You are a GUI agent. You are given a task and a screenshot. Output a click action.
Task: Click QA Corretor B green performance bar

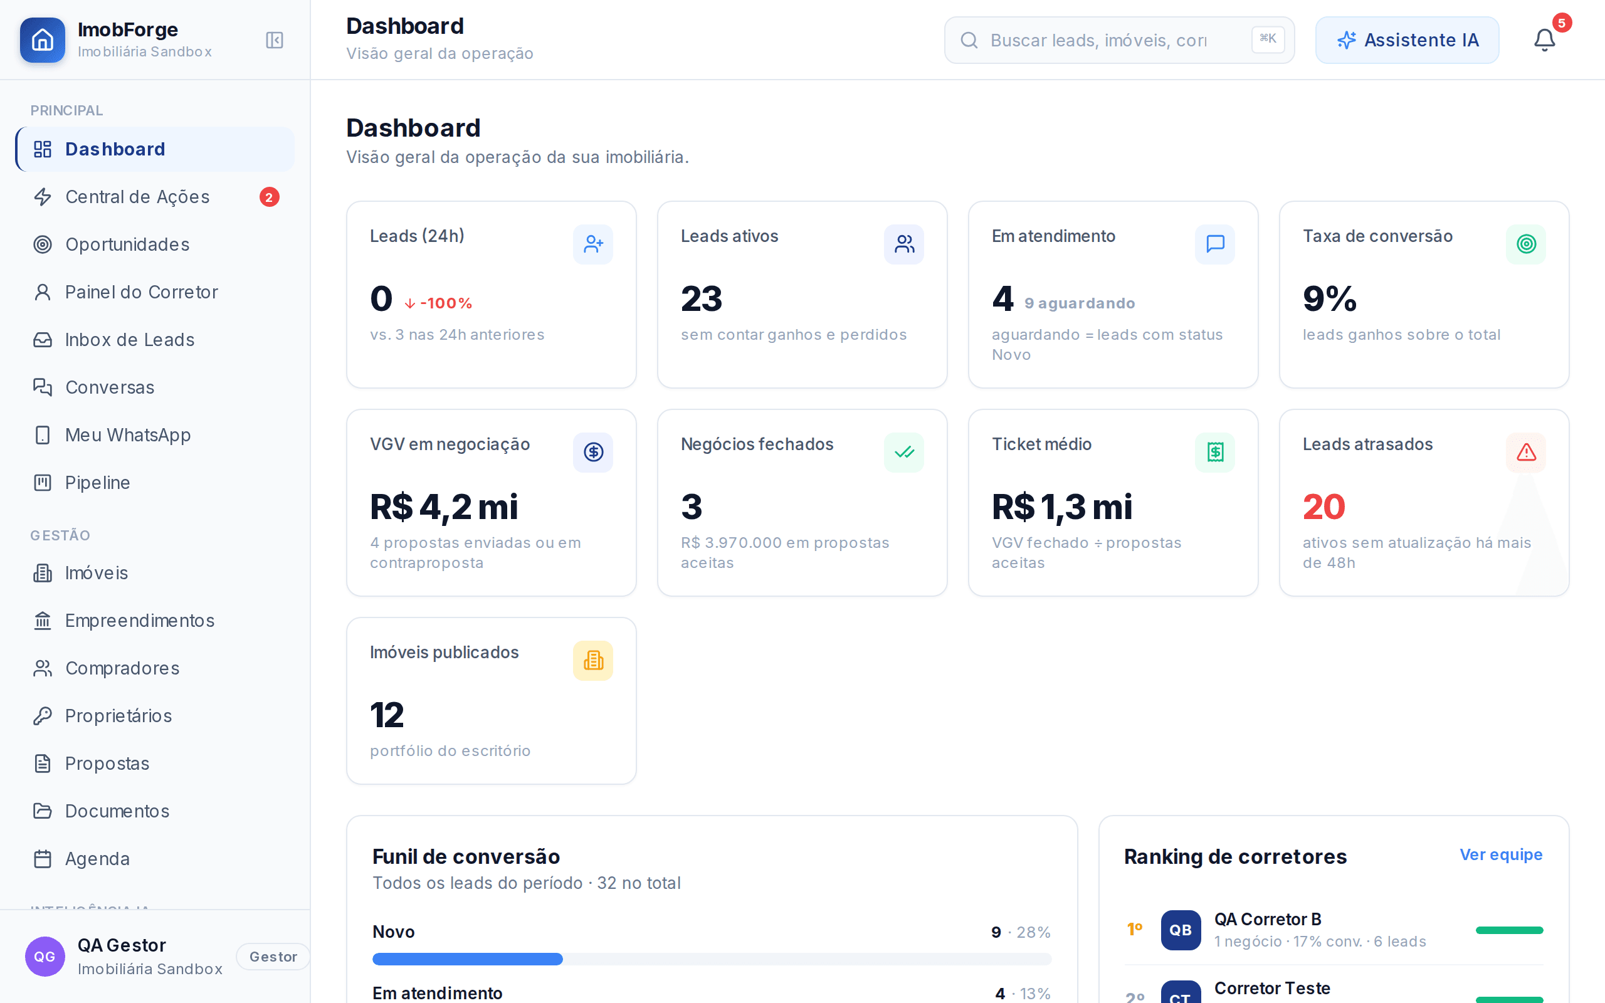pyautogui.click(x=1509, y=930)
